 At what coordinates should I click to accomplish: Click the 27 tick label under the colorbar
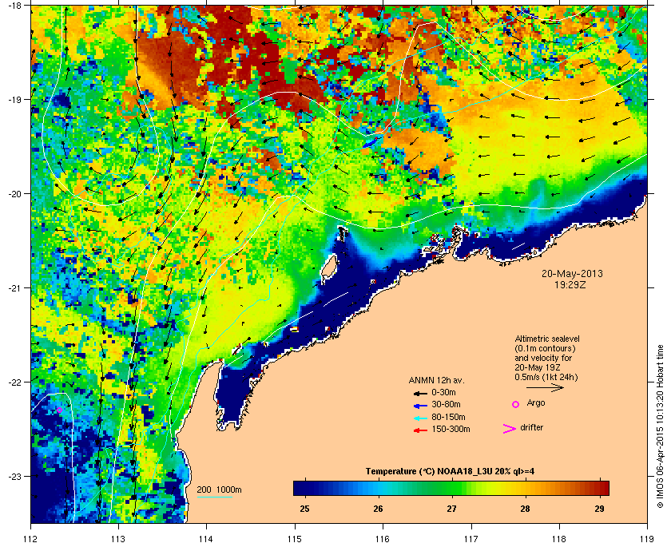click(452, 509)
